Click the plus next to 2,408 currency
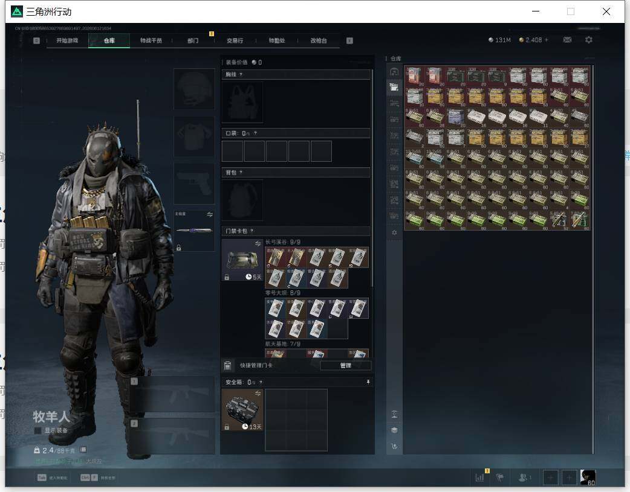 coord(547,40)
